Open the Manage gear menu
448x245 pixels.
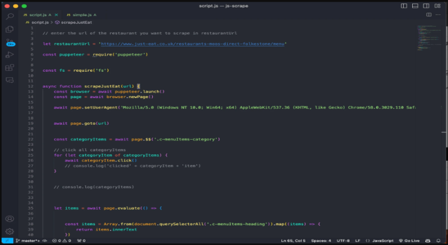point(10,231)
